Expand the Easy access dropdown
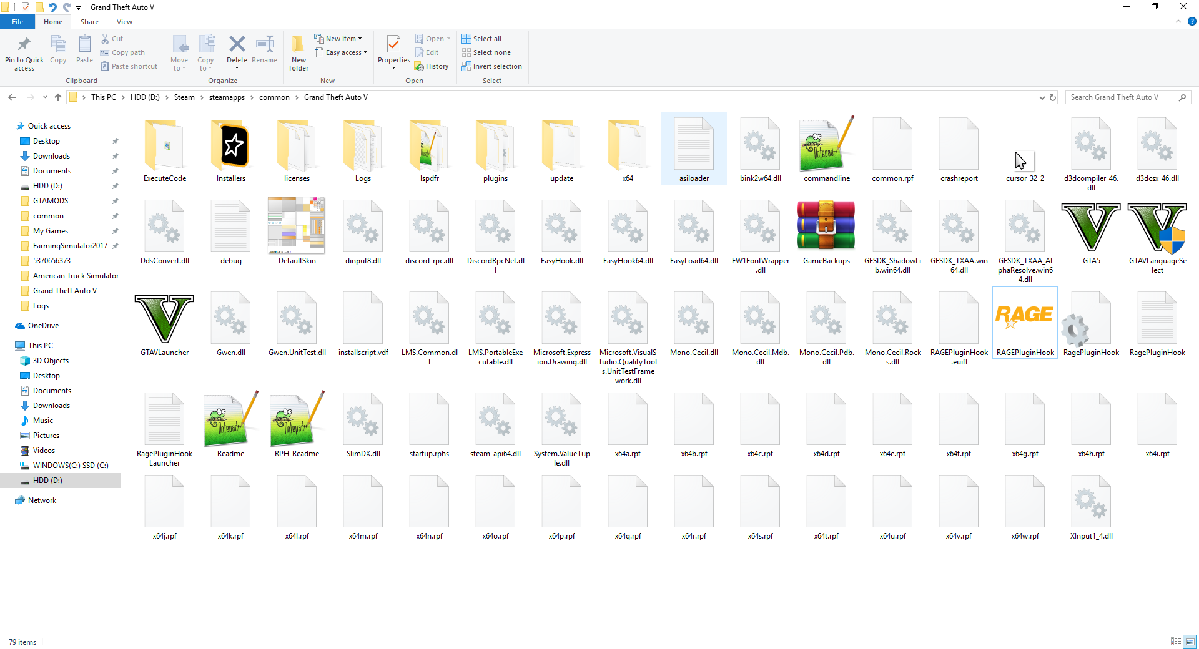This screenshot has height=649, width=1199. point(341,52)
